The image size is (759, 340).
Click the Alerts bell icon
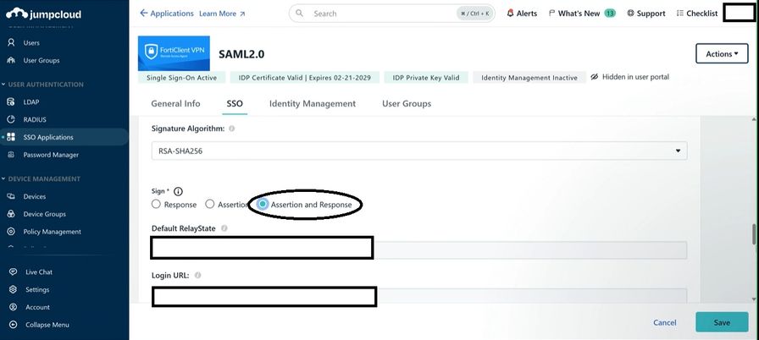pos(510,14)
